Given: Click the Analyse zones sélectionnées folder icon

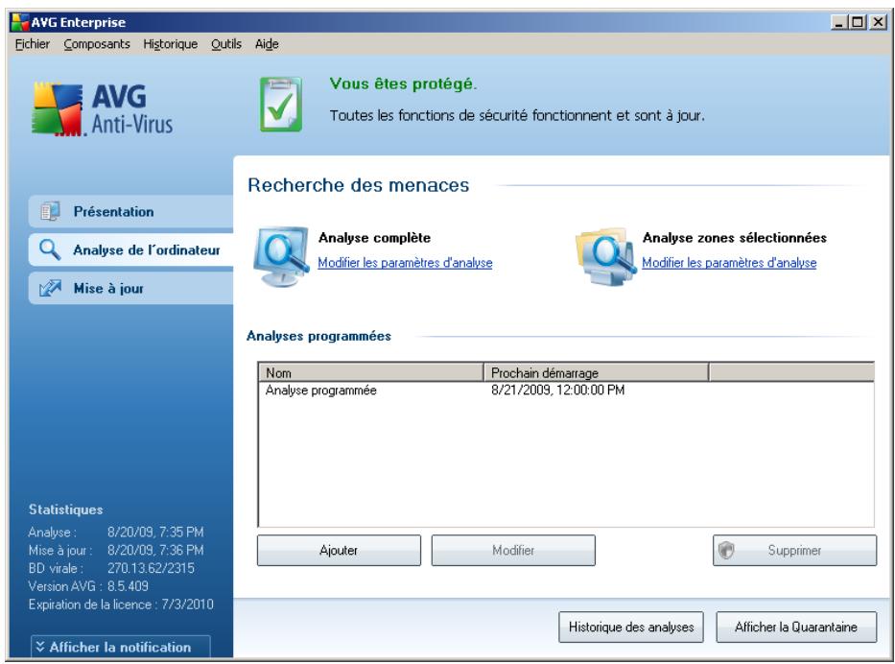Looking at the screenshot, I should click(605, 256).
